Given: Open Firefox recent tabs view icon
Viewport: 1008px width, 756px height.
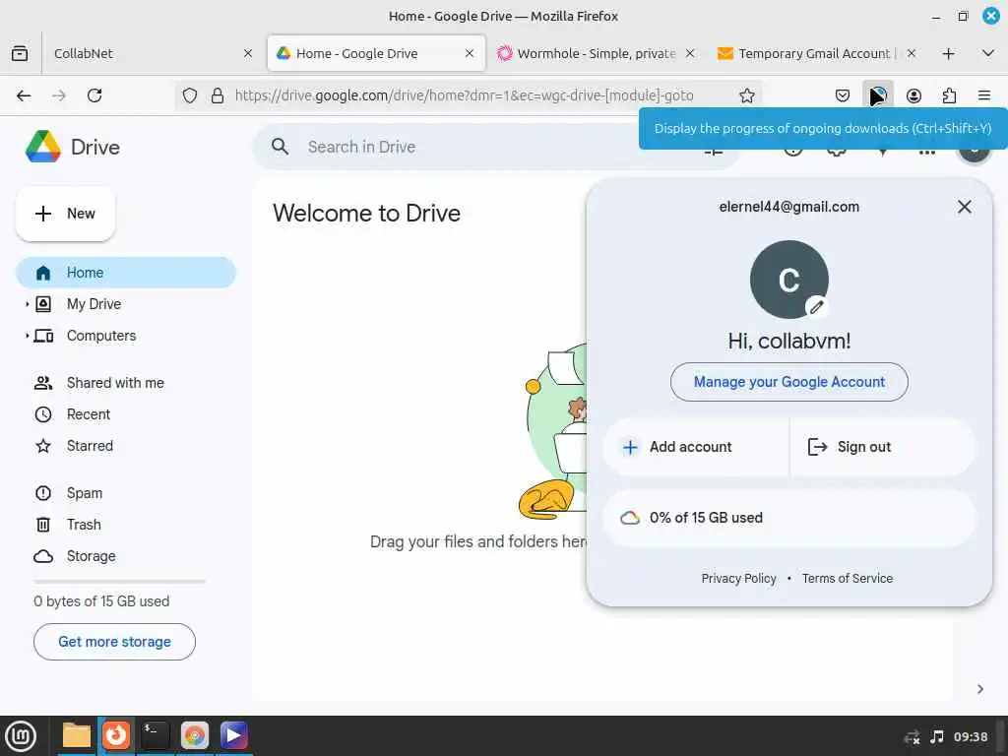Looking at the screenshot, I should click(x=20, y=53).
